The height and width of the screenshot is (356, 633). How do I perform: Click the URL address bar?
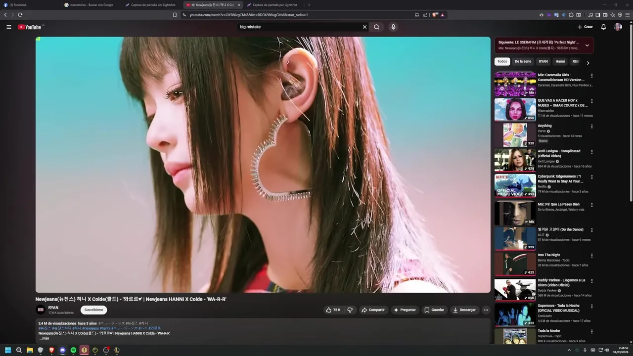pos(297,15)
